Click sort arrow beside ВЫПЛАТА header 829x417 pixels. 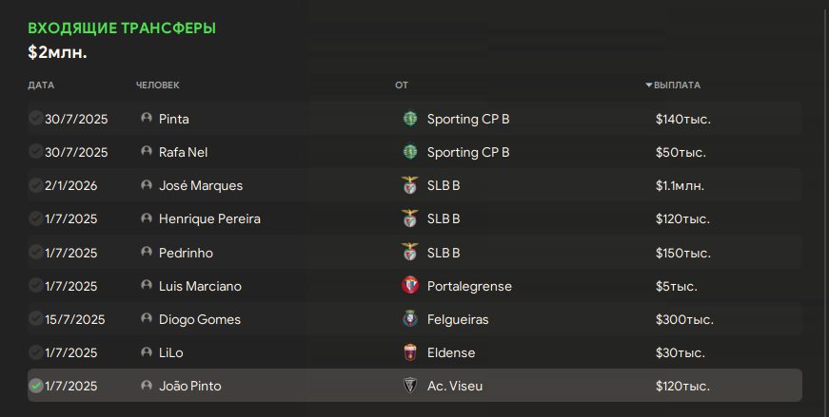click(x=649, y=85)
